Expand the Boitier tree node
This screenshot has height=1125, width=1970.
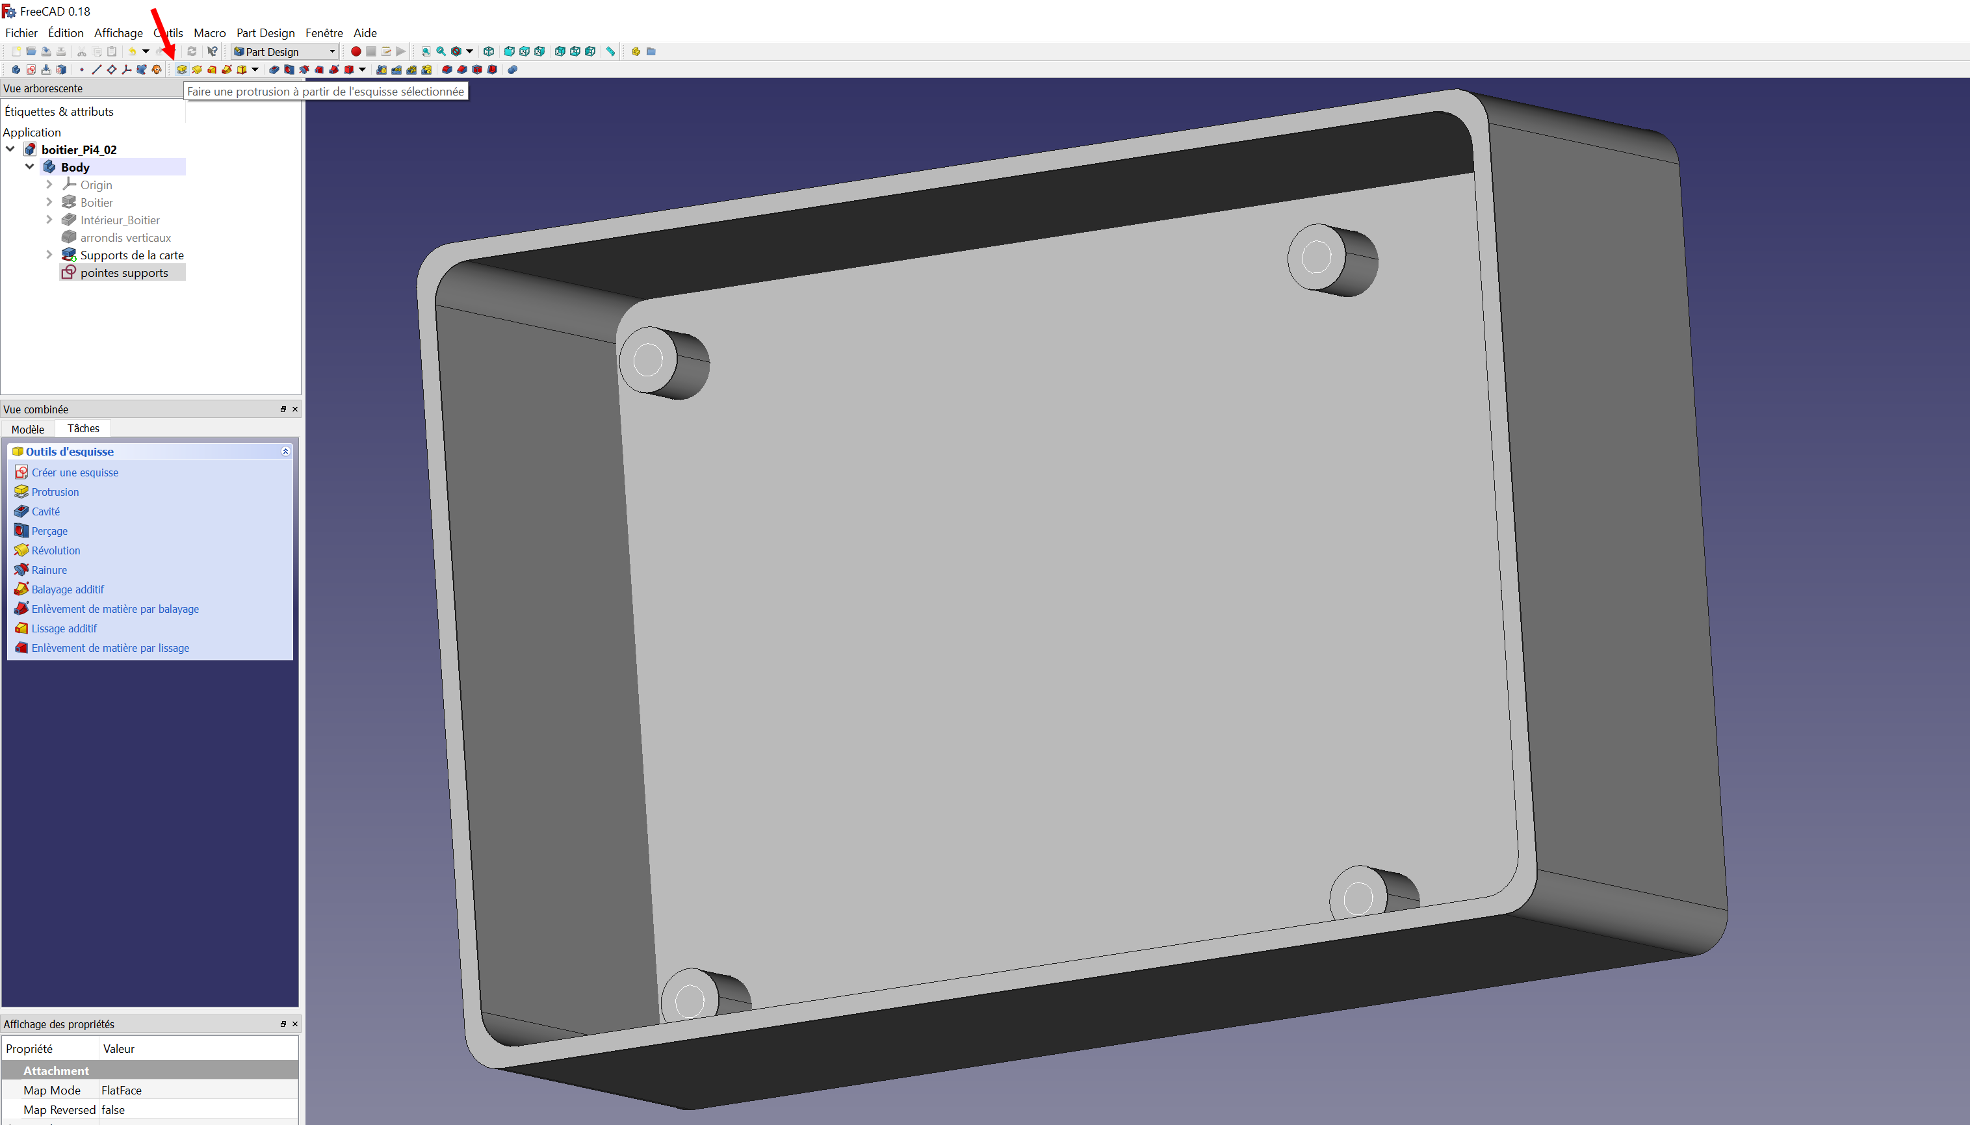[x=49, y=202]
